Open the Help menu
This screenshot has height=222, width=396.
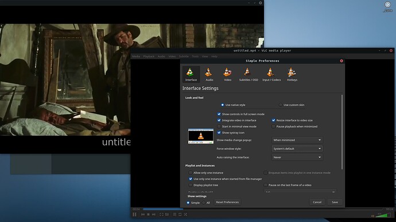click(215, 57)
